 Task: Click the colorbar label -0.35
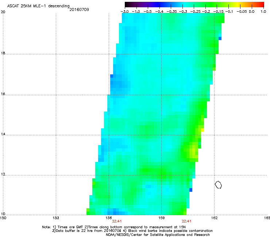click(x=172, y=12)
